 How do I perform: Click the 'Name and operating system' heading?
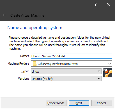pos(35,28)
